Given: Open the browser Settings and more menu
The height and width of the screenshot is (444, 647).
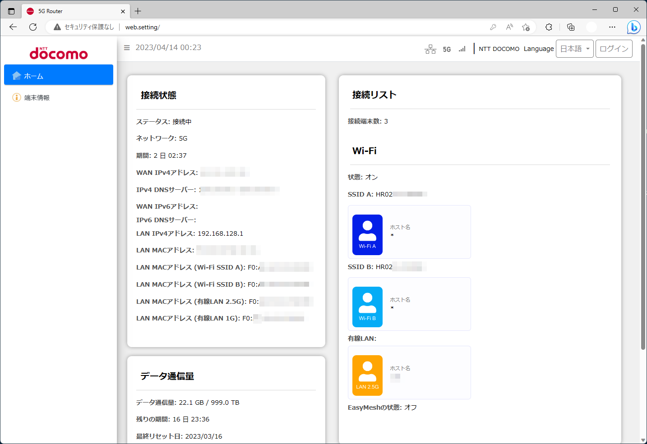Looking at the screenshot, I should point(612,27).
